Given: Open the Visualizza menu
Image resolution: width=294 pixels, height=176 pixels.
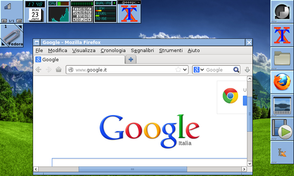Looking at the screenshot, I should tap(84, 50).
